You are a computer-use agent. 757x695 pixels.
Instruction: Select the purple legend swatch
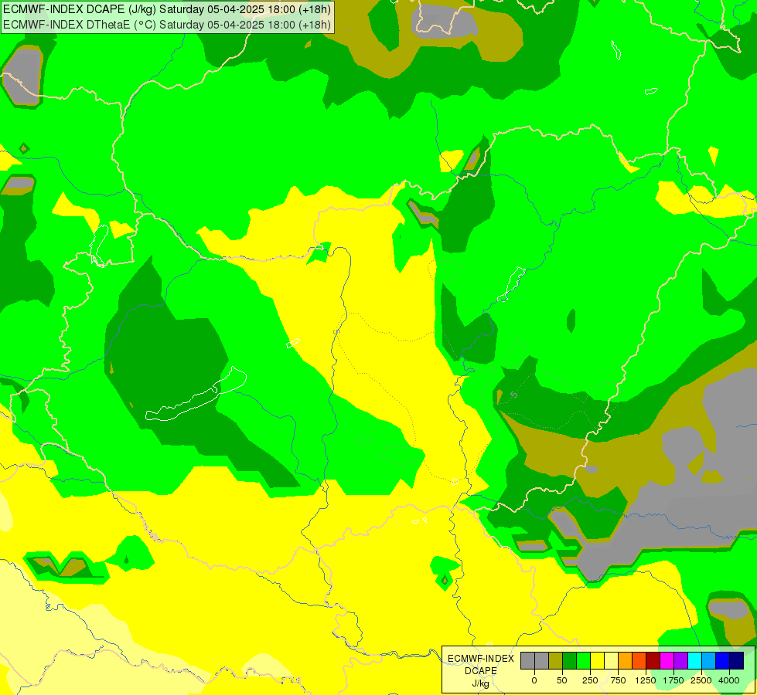tap(681, 661)
